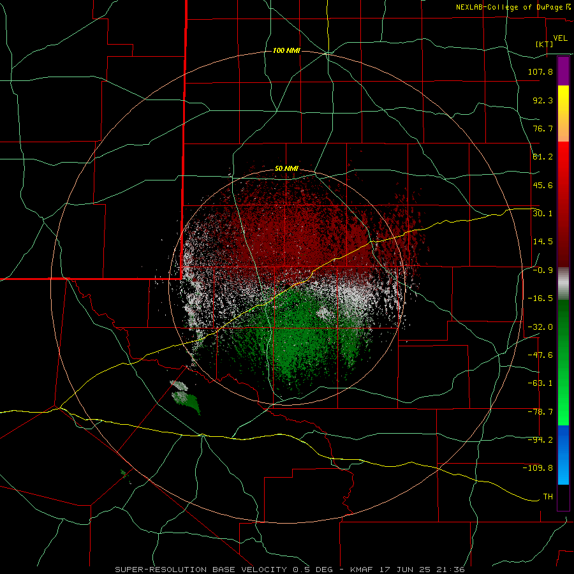Pick the green segment of the color bar
The image size is (574, 574).
click(563, 362)
